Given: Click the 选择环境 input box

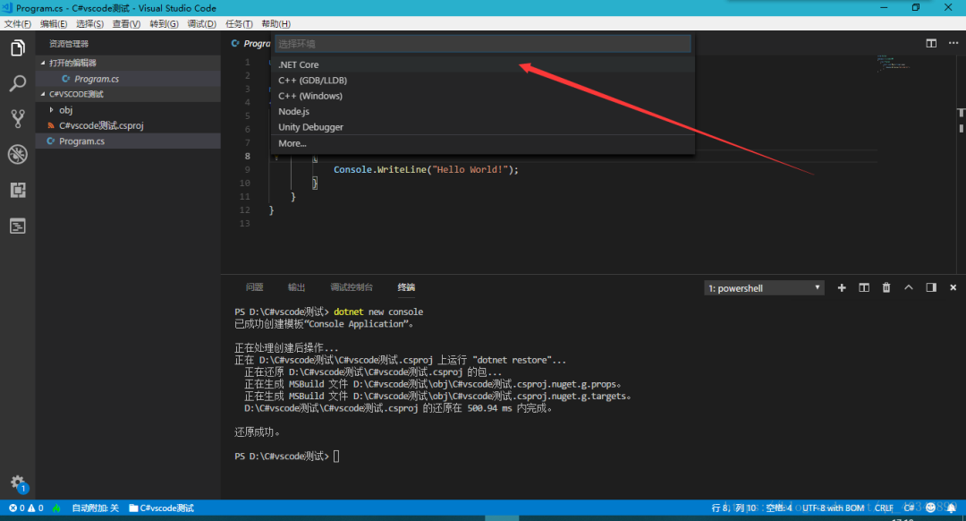Looking at the screenshot, I should [x=482, y=43].
